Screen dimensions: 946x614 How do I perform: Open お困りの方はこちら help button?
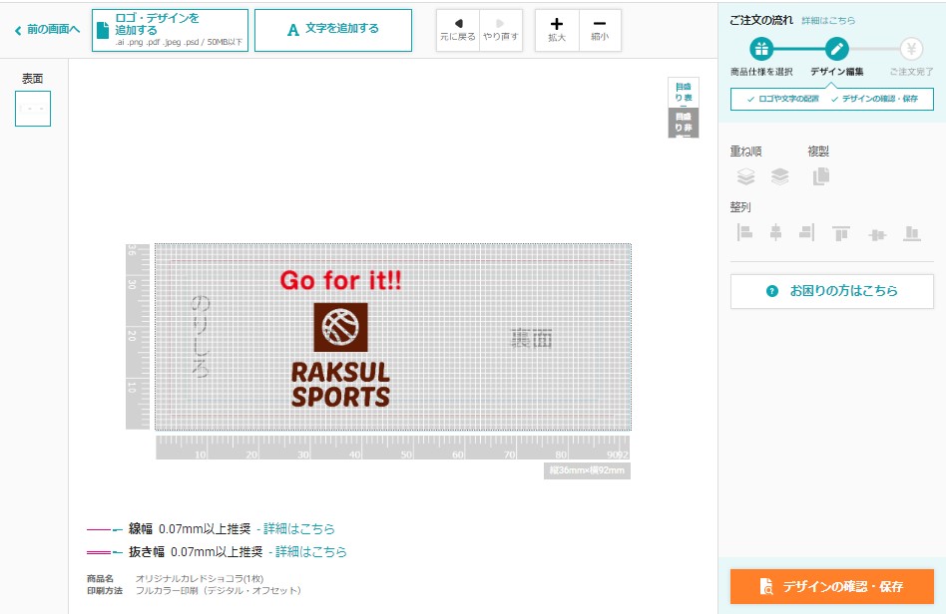click(x=832, y=292)
